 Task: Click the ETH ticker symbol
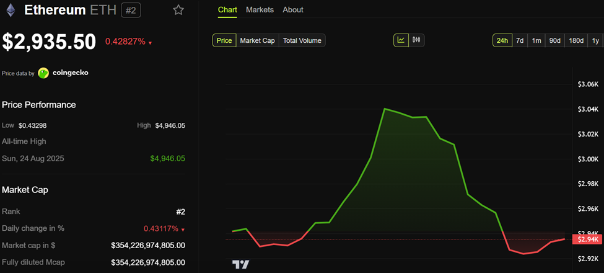pyautogui.click(x=103, y=10)
